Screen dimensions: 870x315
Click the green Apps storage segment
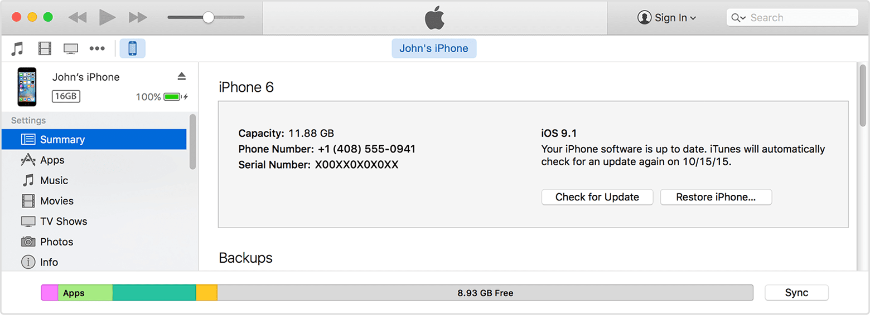point(85,293)
